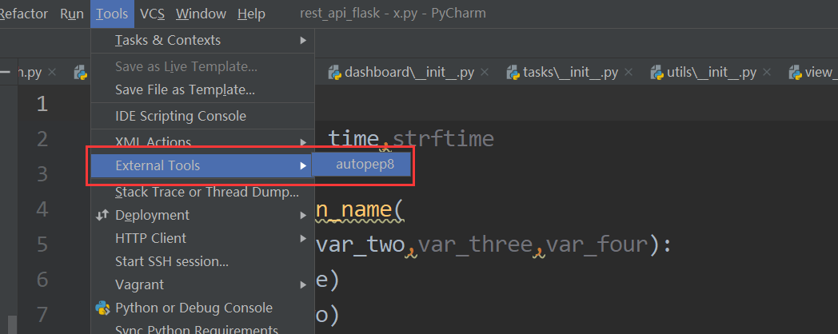Screen dimensions: 838x334
Task: Select the External Tools entry
Action: [x=202, y=165]
